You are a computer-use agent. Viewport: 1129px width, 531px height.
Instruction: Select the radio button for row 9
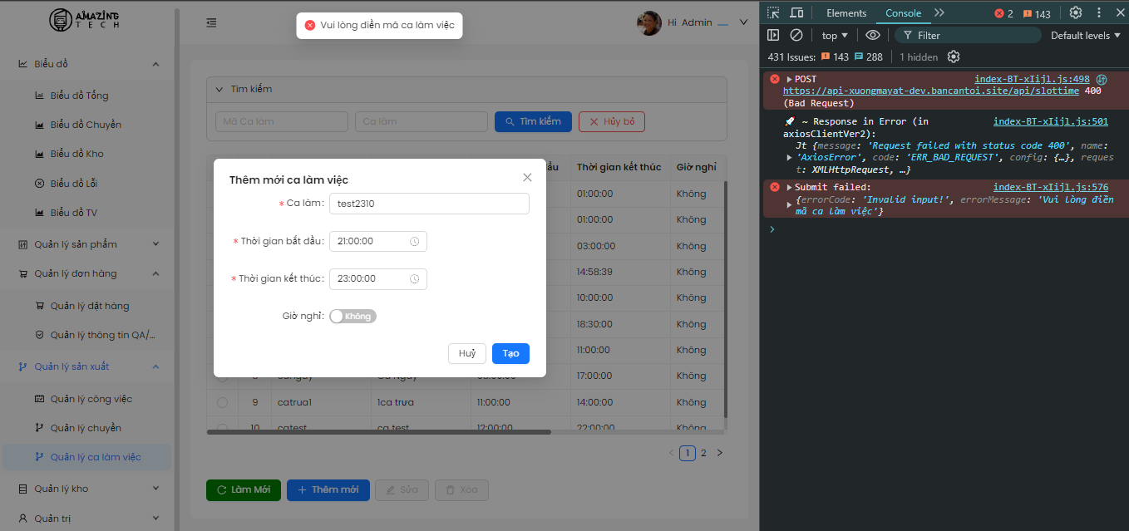[222, 402]
